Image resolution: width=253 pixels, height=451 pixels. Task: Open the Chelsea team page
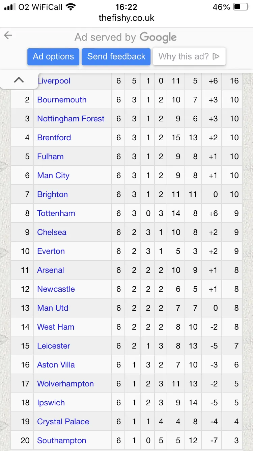tap(52, 232)
